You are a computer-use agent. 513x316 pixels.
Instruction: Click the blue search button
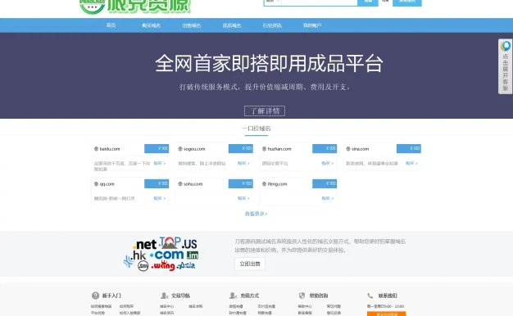(x=368, y=2)
